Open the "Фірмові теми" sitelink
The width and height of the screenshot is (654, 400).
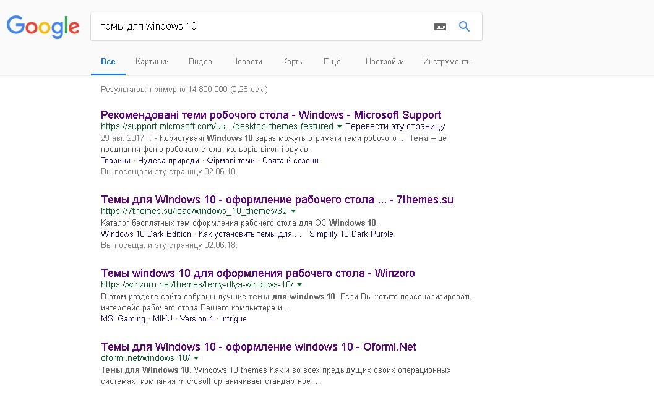(231, 160)
